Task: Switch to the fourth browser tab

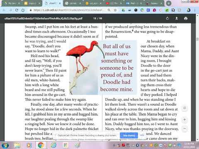Action: [x=73, y=3]
